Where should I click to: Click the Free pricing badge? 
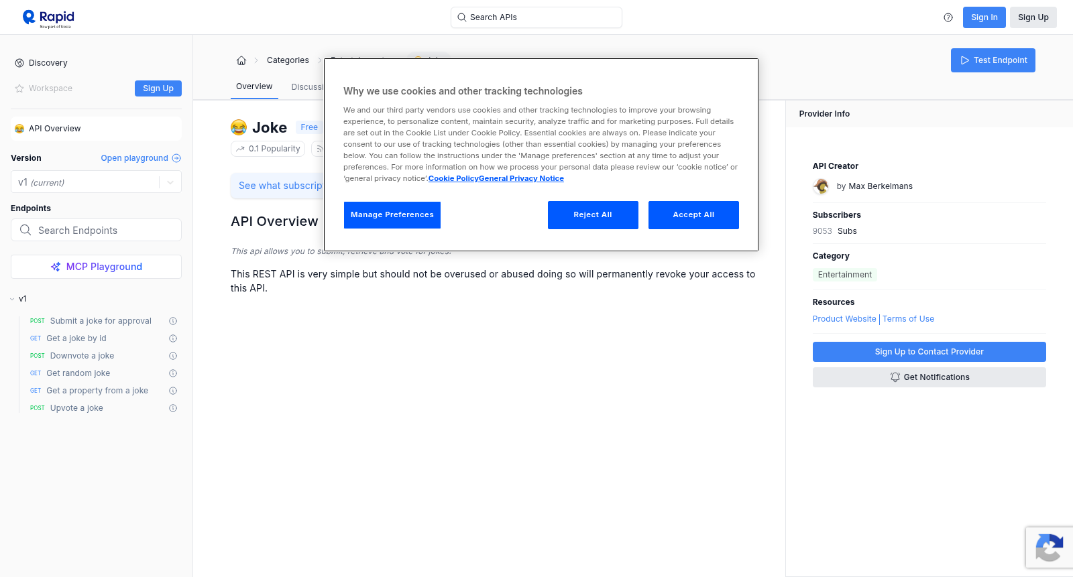pyautogui.click(x=309, y=127)
